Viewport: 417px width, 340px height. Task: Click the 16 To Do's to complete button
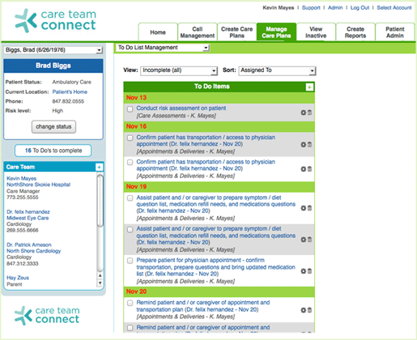53,151
